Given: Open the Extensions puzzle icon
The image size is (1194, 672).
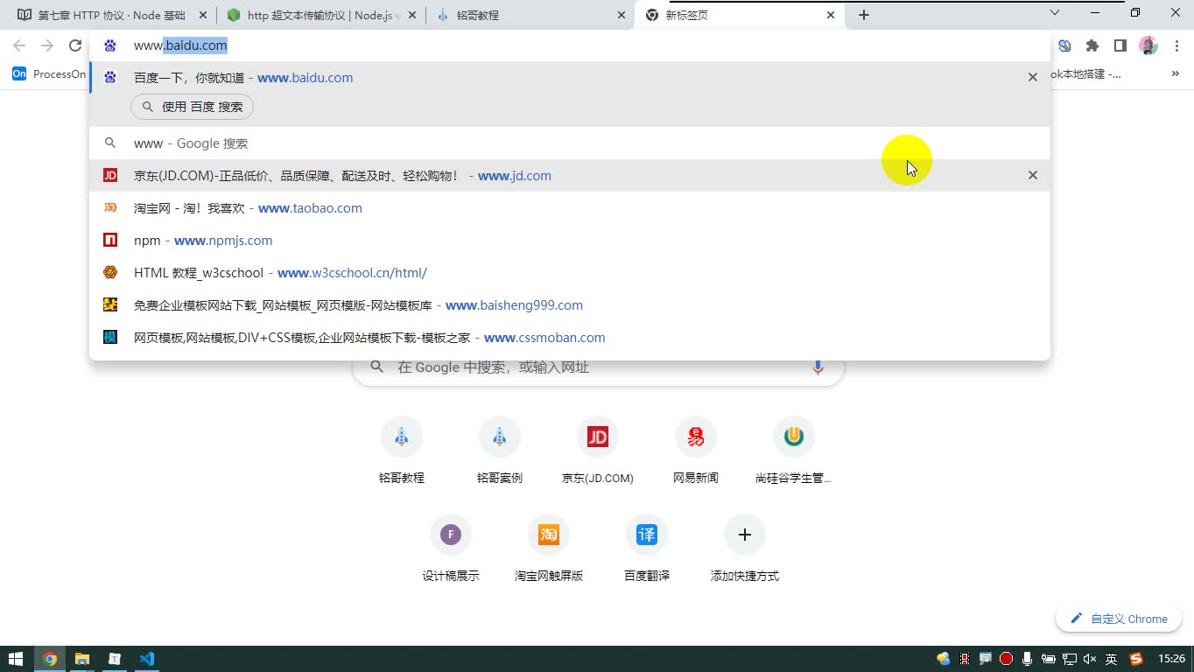Looking at the screenshot, I should point(1092,45).
